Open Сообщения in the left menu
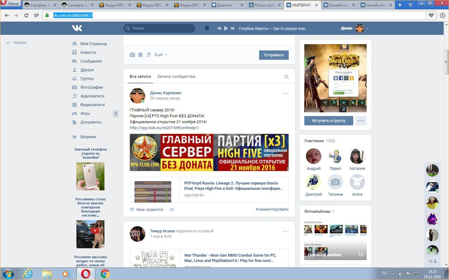 click(91, 61)
